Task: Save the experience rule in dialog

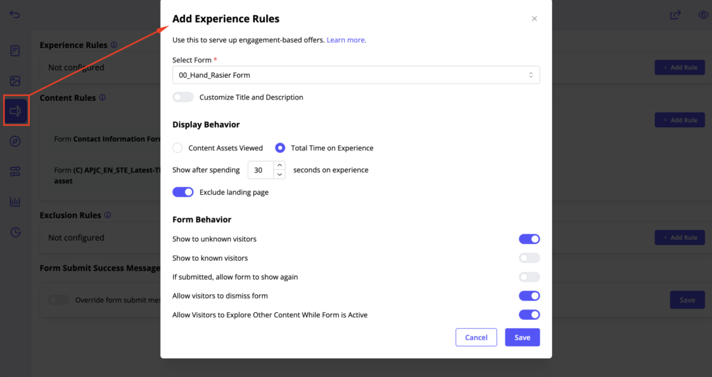Action: 522,337
